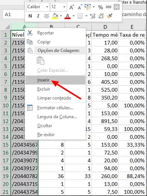Select column D header
The image size is (147, 196).
(105, 27)
